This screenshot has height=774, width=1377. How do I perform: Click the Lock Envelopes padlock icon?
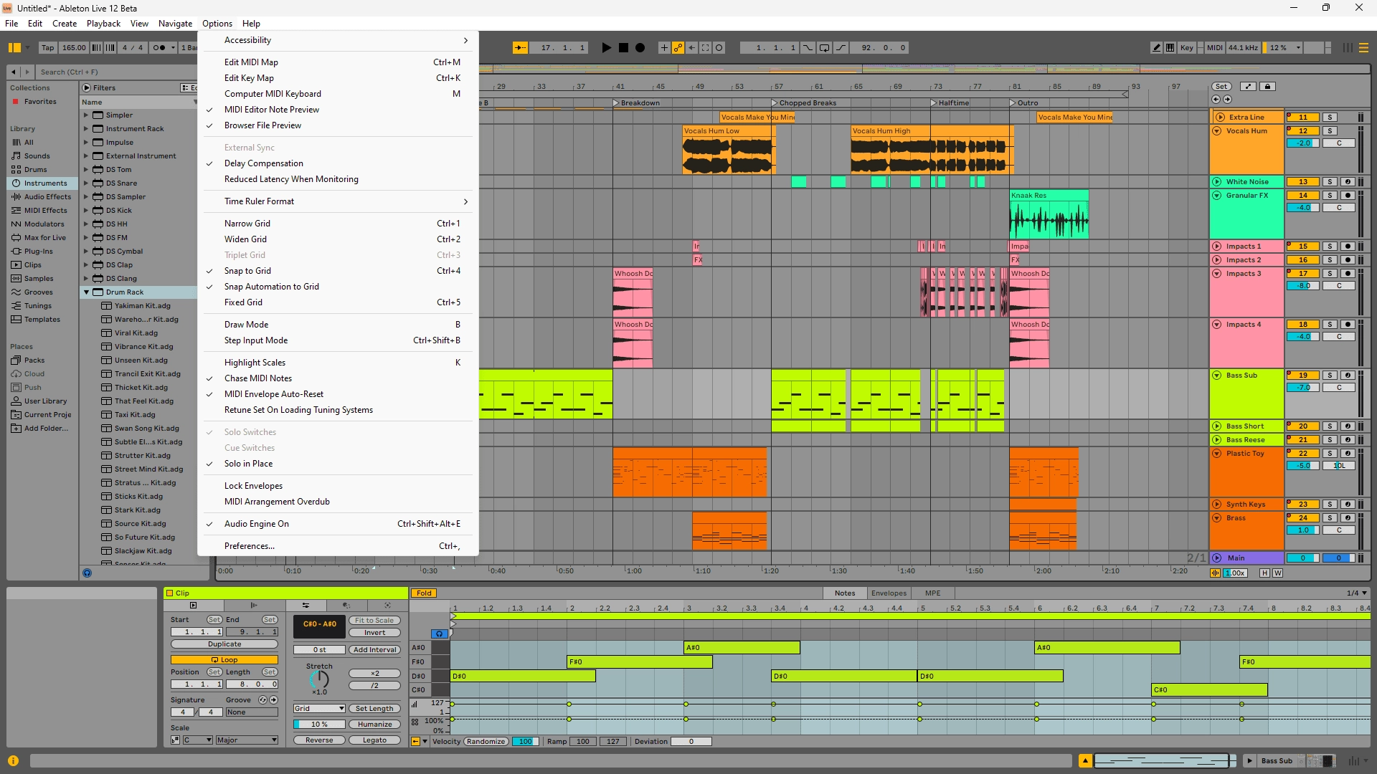click(x=1267, y=87)
